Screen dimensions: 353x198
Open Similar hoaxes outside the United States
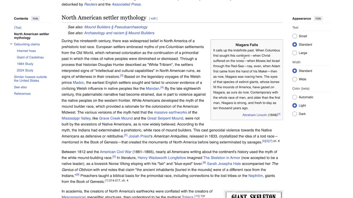[30, 79]
